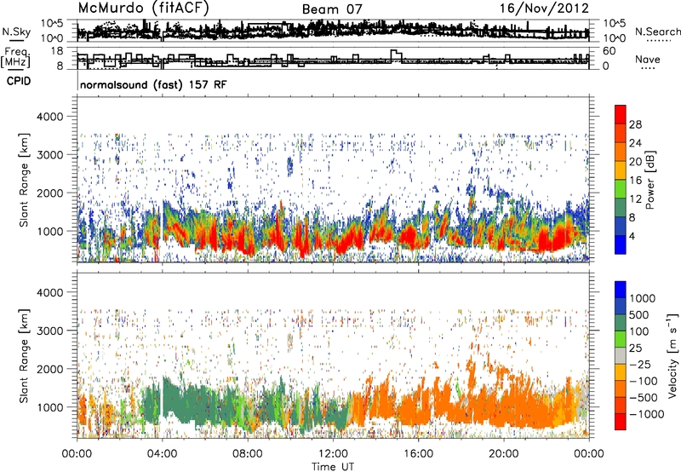
Task: Select the N.Search legend label
Action: (657, 32)
